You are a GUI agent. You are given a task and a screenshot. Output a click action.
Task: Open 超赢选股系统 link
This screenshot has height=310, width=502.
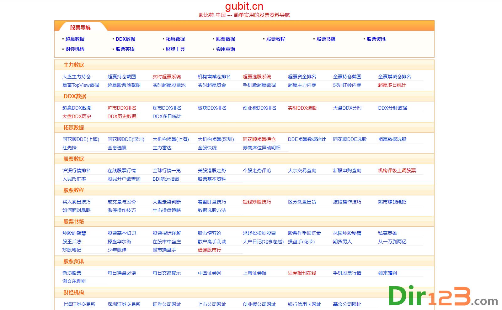[x=257, y=77]
